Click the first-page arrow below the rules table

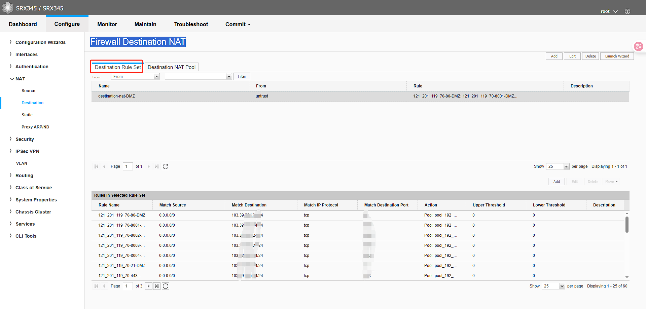tap(96, 286)
